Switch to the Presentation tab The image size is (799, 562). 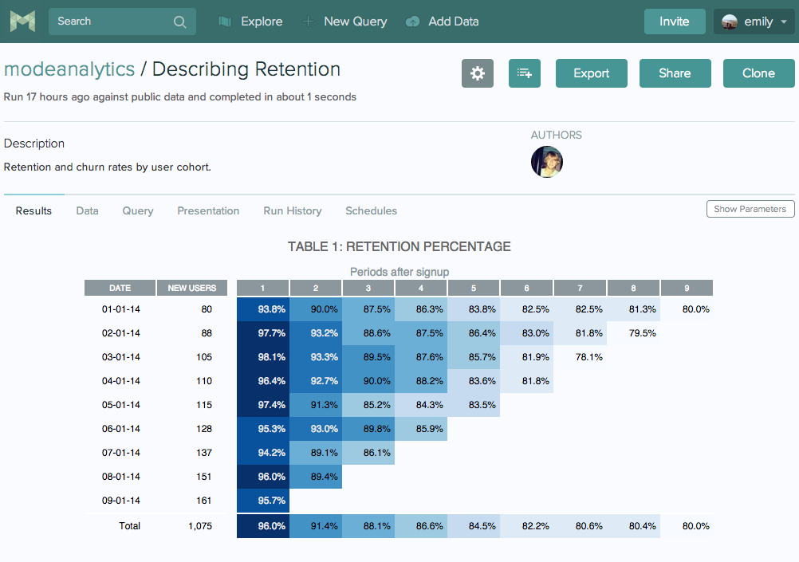(x=208, y=210)
